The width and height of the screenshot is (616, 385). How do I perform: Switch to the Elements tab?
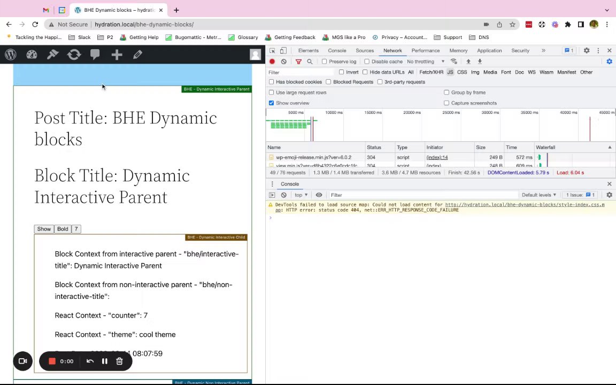(x=308, y=51)
